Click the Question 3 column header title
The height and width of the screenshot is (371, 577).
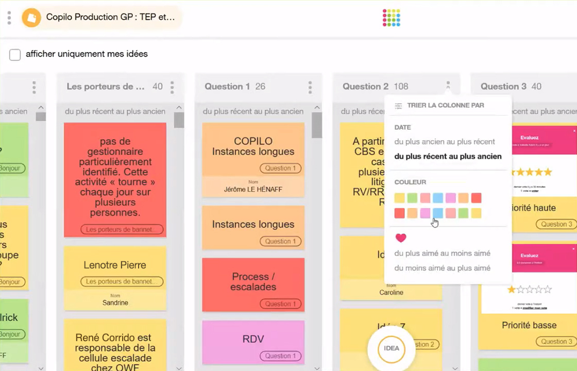coord(503,87)
